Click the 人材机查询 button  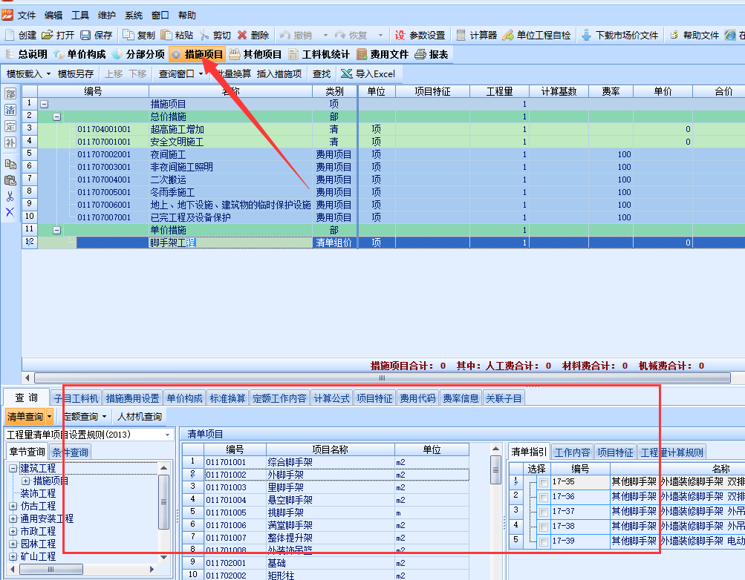coord(139,417)
